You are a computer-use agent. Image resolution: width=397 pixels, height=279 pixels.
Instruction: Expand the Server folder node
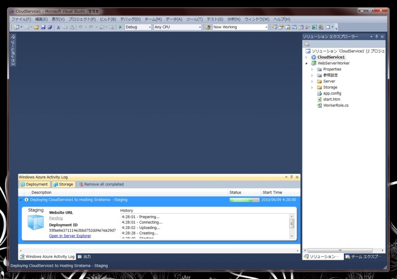tap(312, 81)
